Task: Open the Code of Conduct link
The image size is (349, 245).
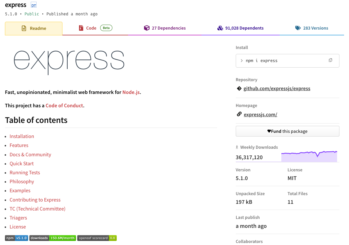Action: pyautogui.click(x=64, y=106)
